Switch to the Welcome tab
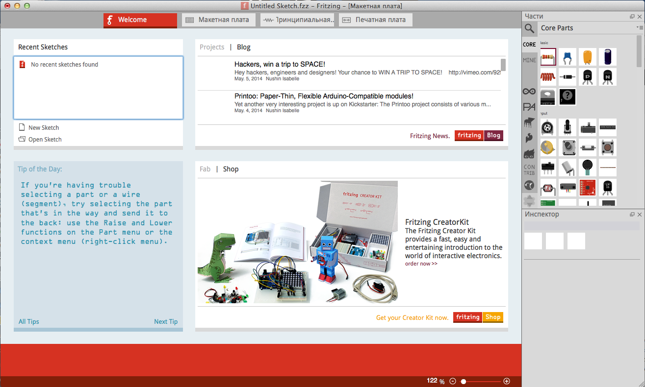645x387 pixels. click(140, 20)
